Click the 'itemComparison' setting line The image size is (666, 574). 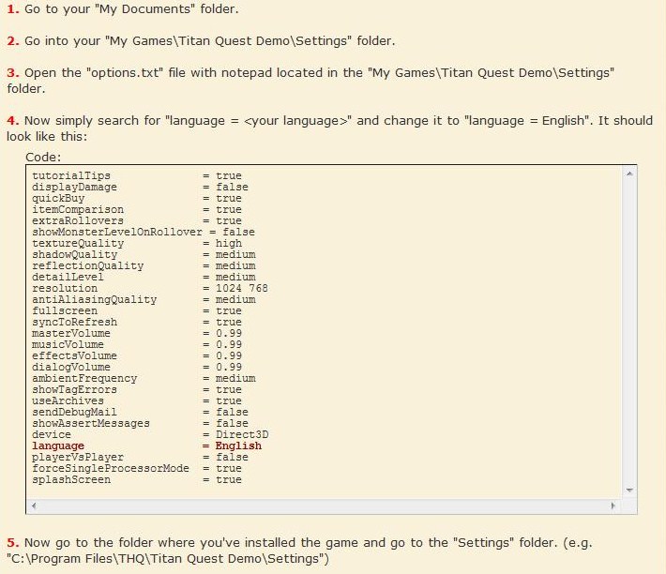[x=137, y=210]
